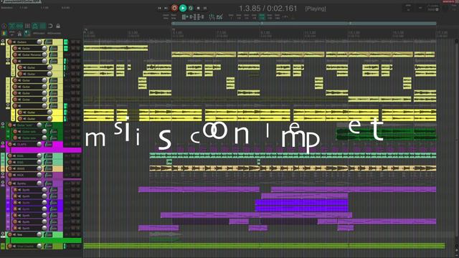Mute the Synths folder track

14,183
